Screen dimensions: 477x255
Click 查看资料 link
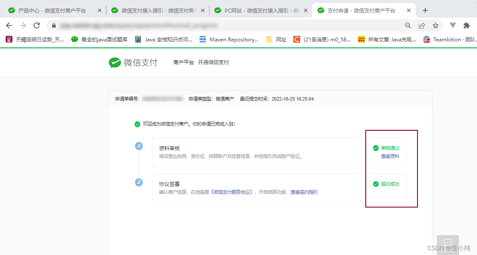point(390,156)
